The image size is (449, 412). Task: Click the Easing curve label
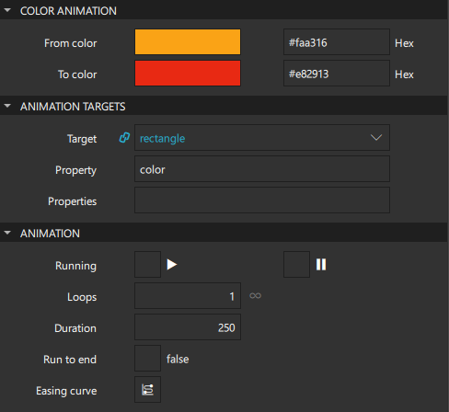coord(66,391)
